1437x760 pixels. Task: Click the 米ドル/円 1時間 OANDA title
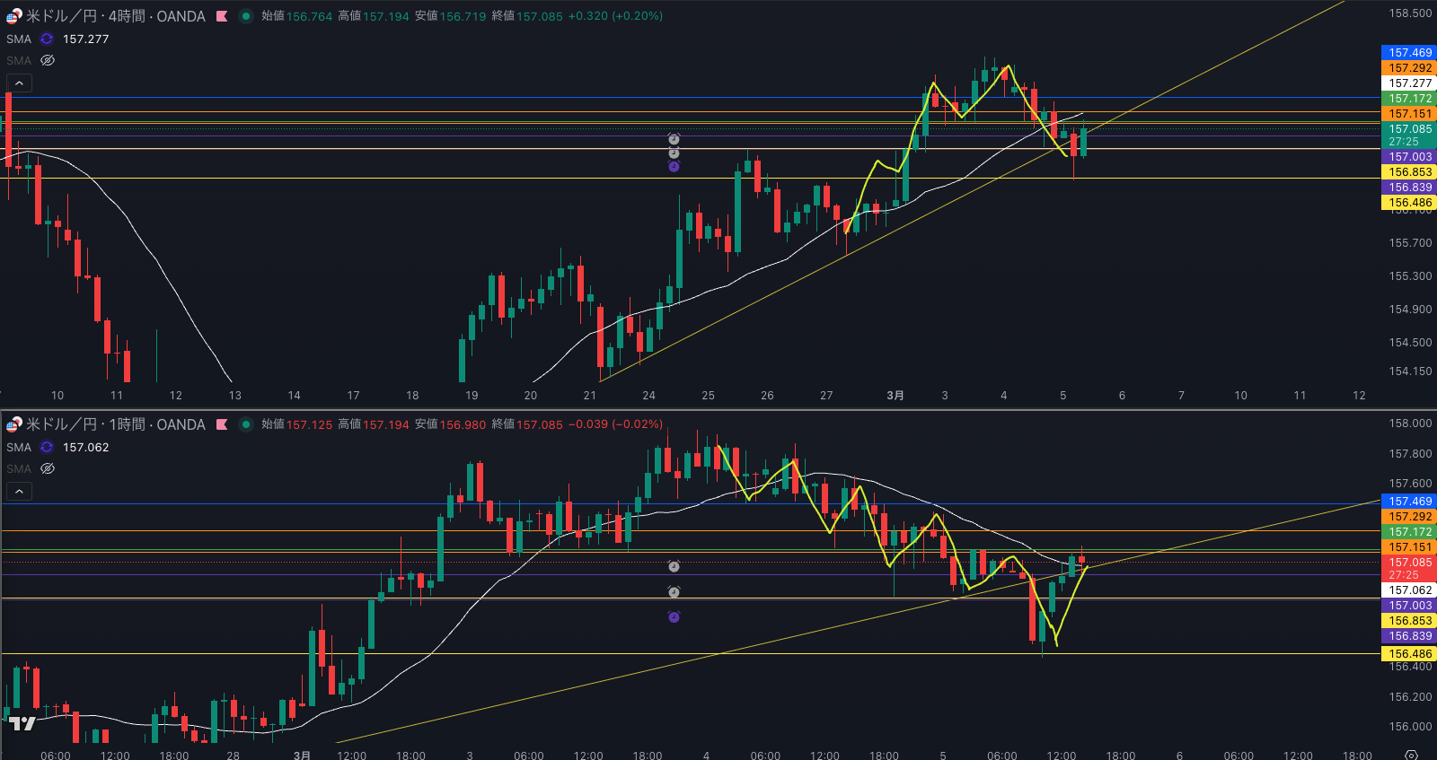tap(115, 424)
